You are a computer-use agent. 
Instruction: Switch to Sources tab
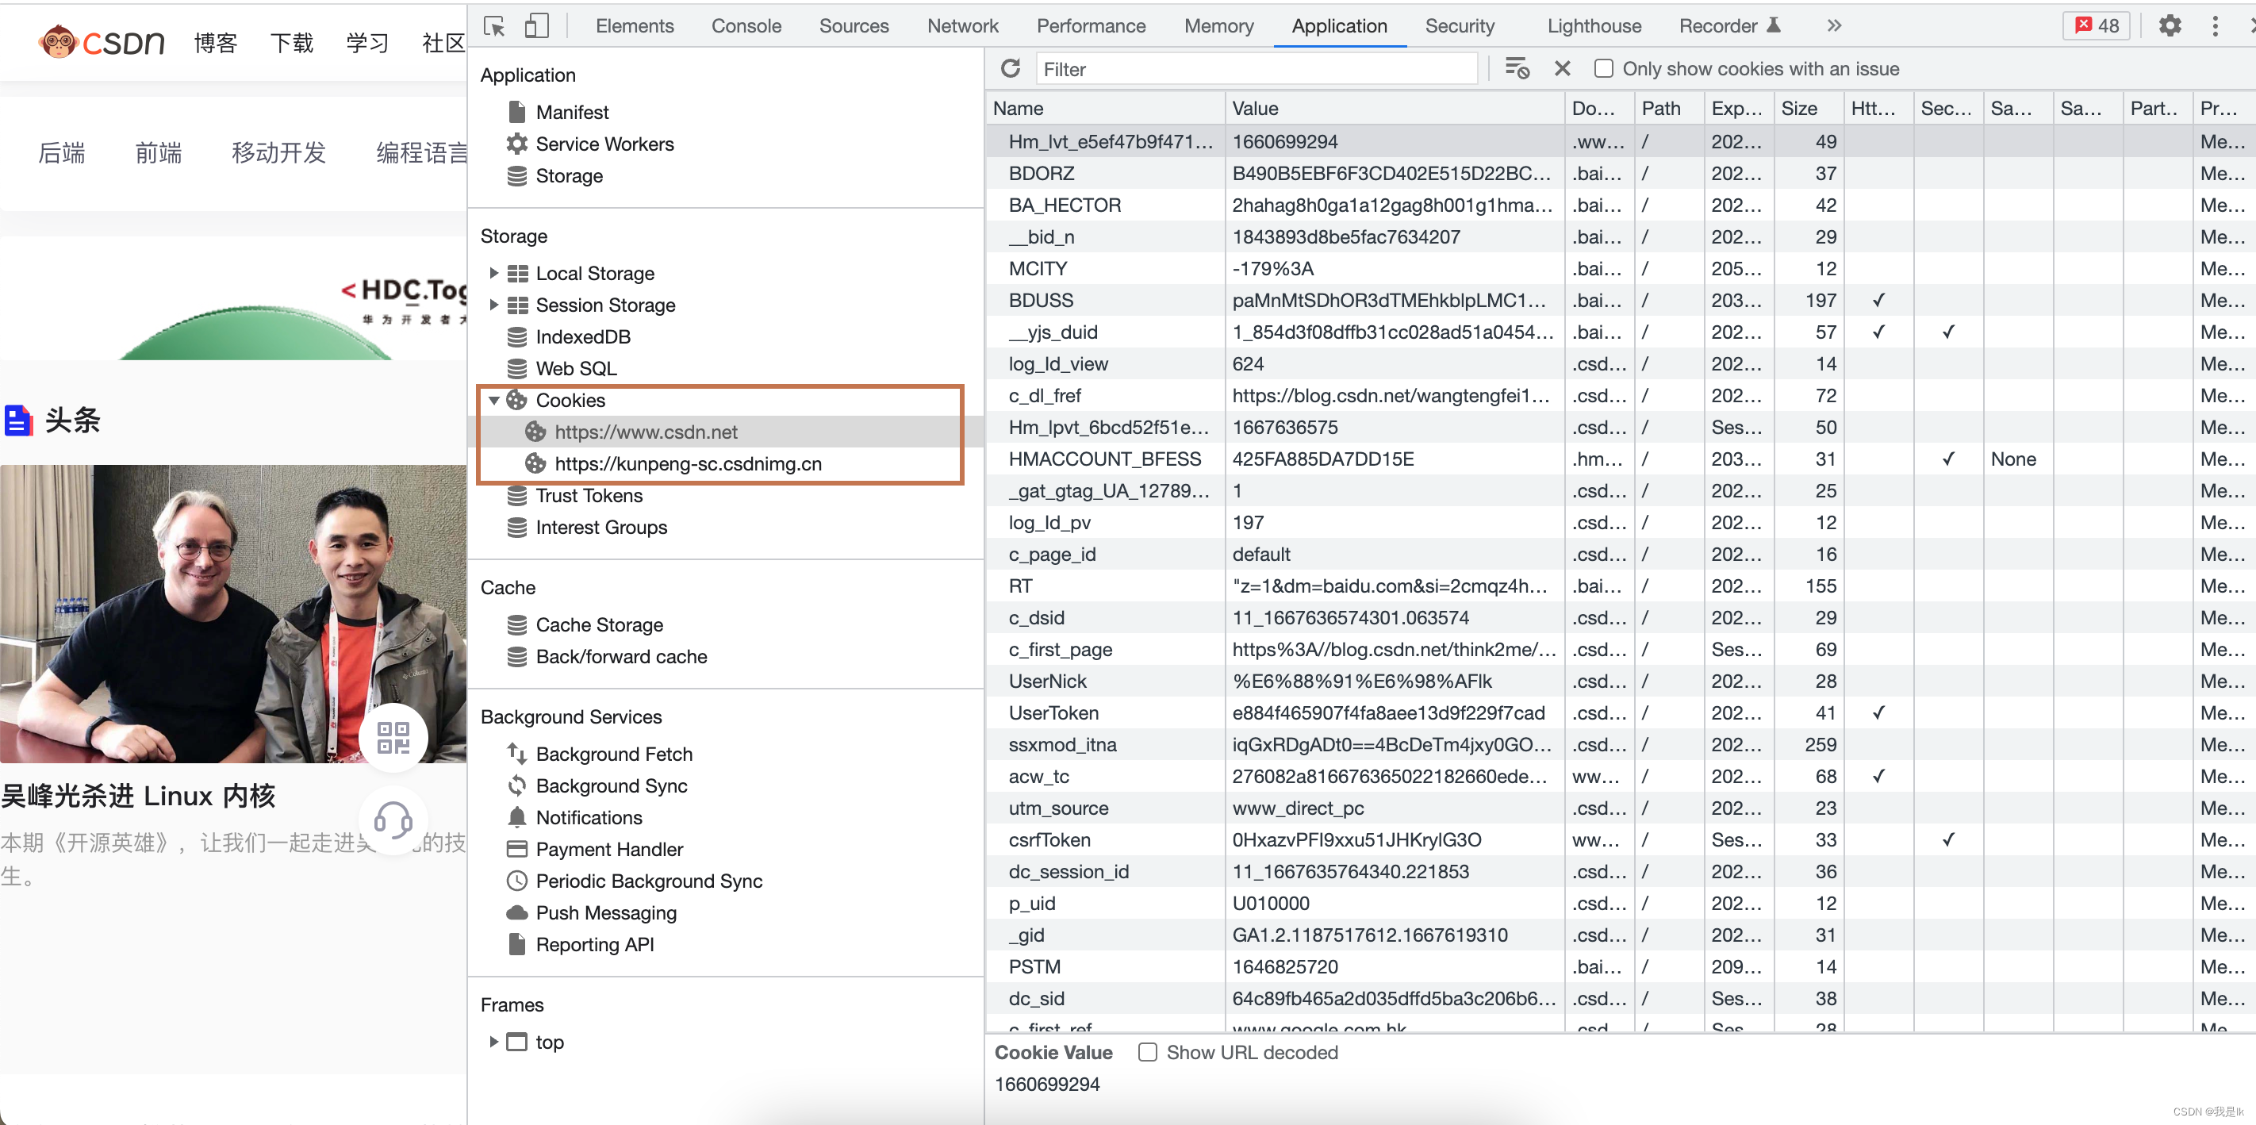[x=854, y=26]
